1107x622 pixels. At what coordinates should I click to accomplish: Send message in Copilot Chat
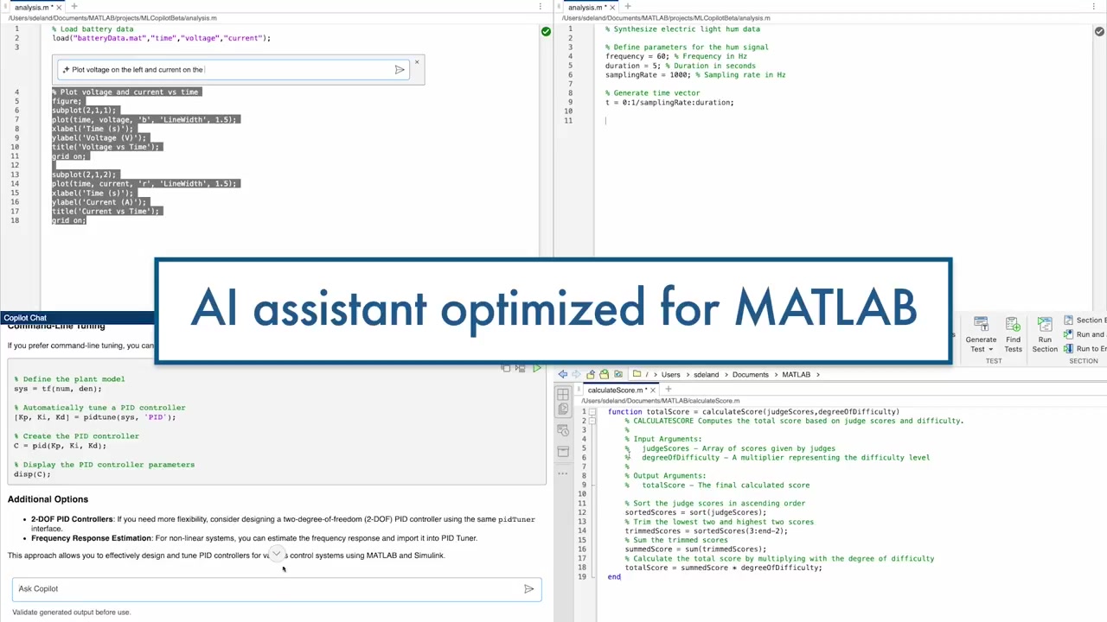[x=528, y=588]
